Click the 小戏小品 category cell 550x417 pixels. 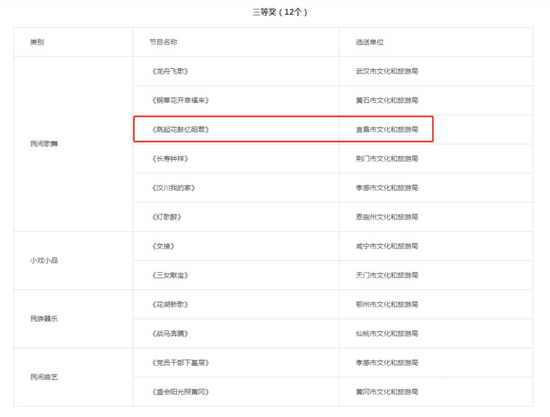[44, 260]
